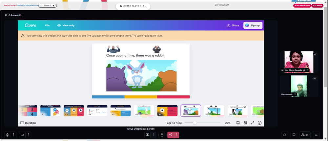The width and height of the screenshot is (328, 141).
Task: Click the rabbit illustration on the slide
Action: pos(137,75)
